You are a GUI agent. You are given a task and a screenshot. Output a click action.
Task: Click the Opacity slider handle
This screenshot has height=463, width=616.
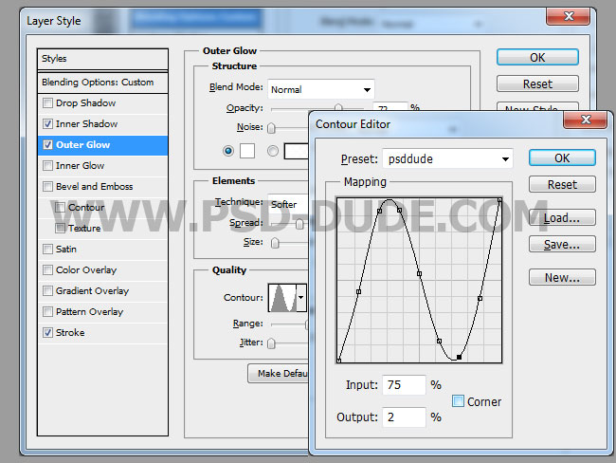point(338,107)
